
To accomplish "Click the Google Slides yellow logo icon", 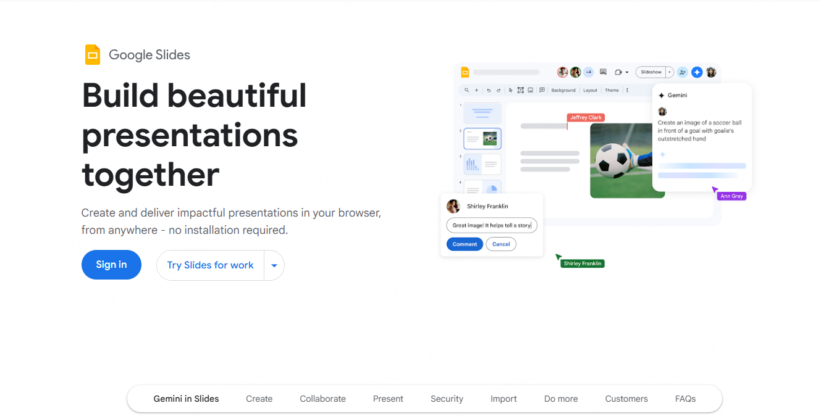I will tap(93, 55).
